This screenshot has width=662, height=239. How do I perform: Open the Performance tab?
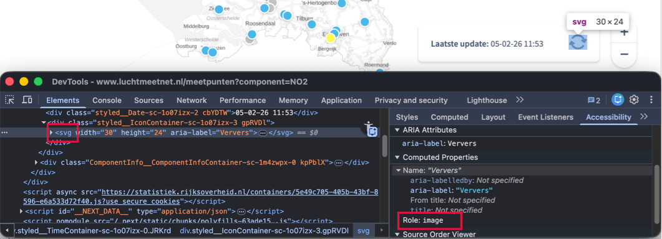243,100
